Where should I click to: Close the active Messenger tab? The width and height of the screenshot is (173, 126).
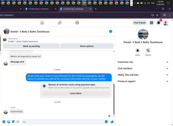pos(90,9)
